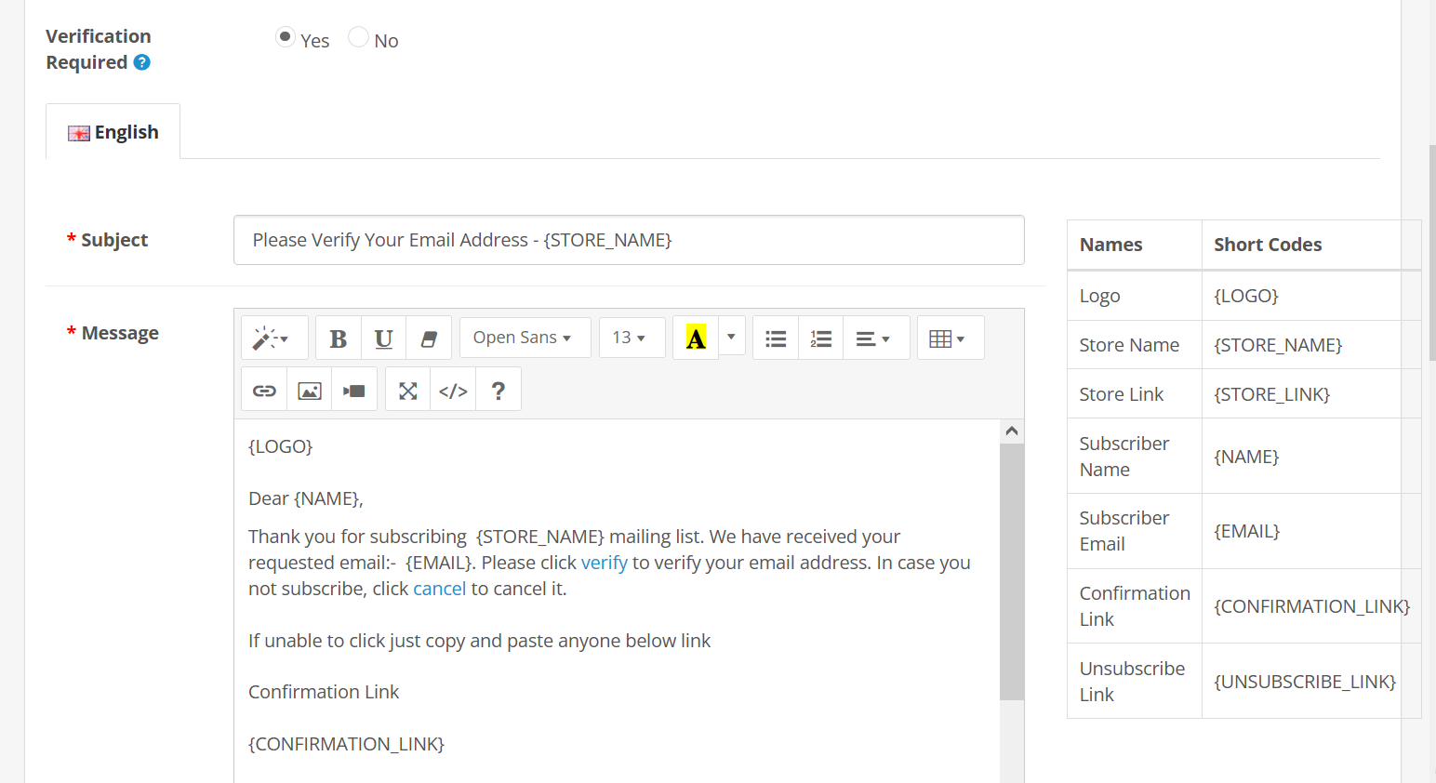Apply underline formatting
Viewport: 1436px width, 783px height.
tap(383, 338)
